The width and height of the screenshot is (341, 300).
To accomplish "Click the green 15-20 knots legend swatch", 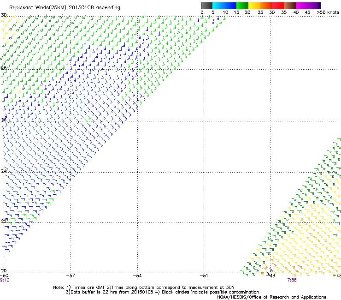I will coord(242,6).
